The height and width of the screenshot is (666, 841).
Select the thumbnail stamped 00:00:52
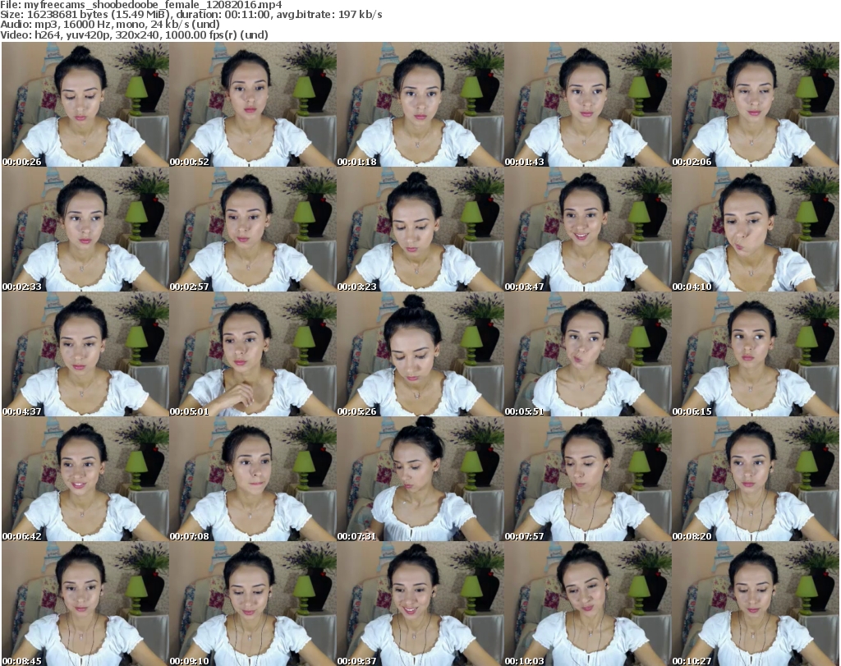253,104
